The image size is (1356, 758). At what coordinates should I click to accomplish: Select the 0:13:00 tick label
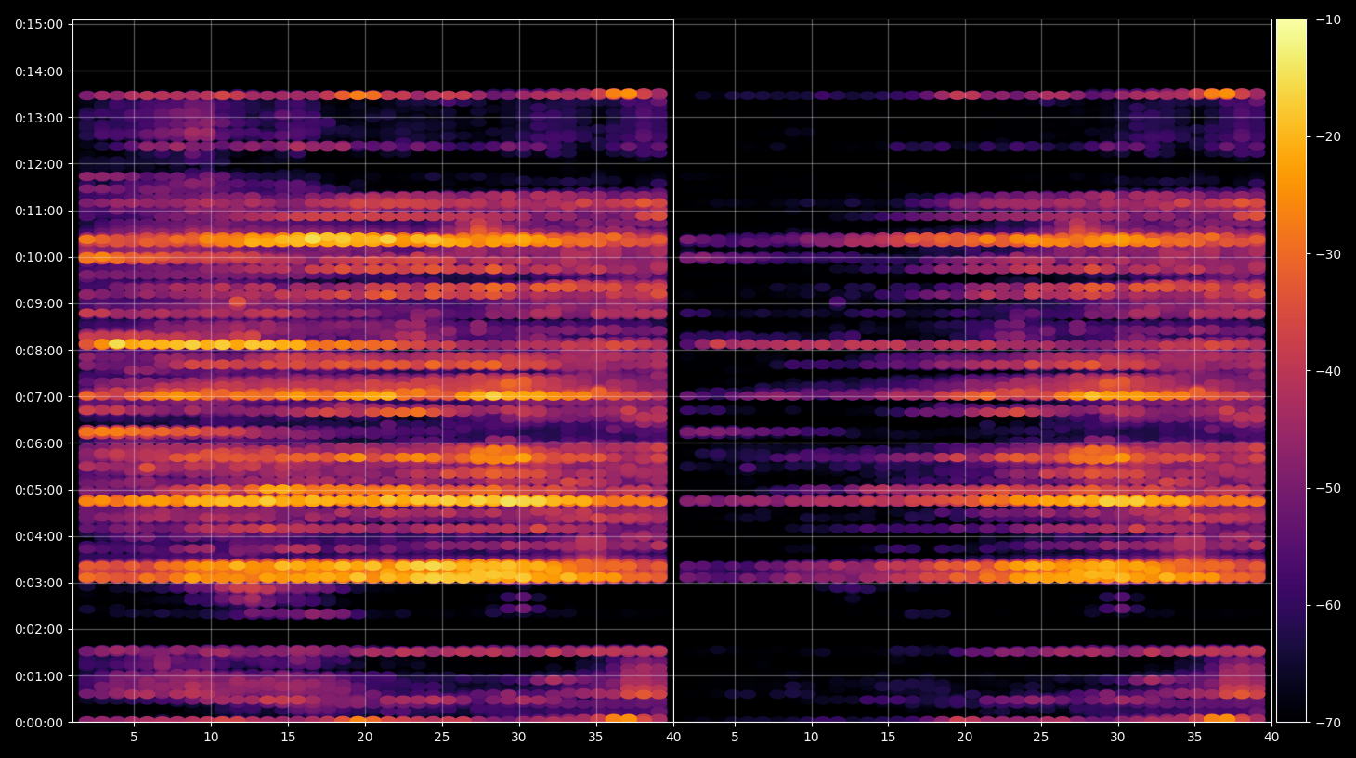(39, 118)
